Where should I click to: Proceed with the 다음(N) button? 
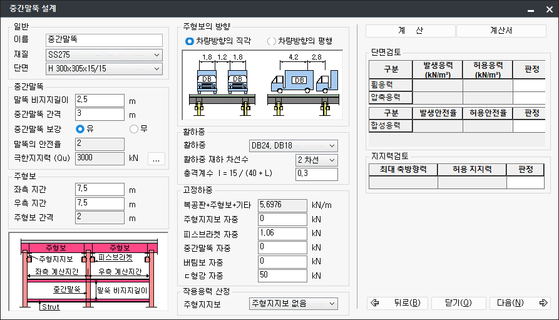[x=519, y=303]
